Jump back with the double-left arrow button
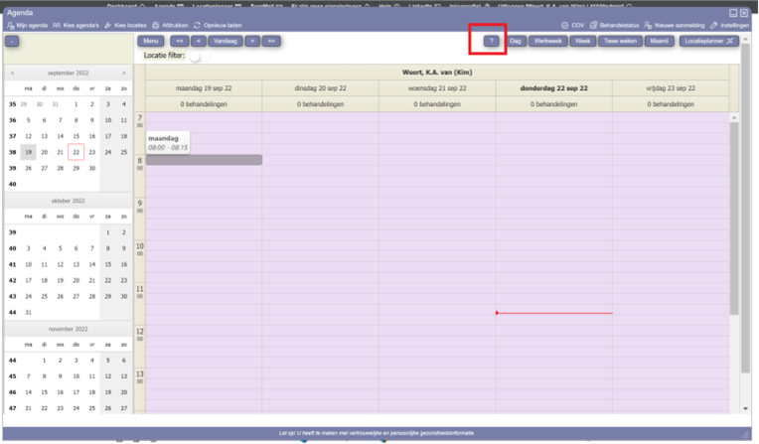 pos(180,41)
